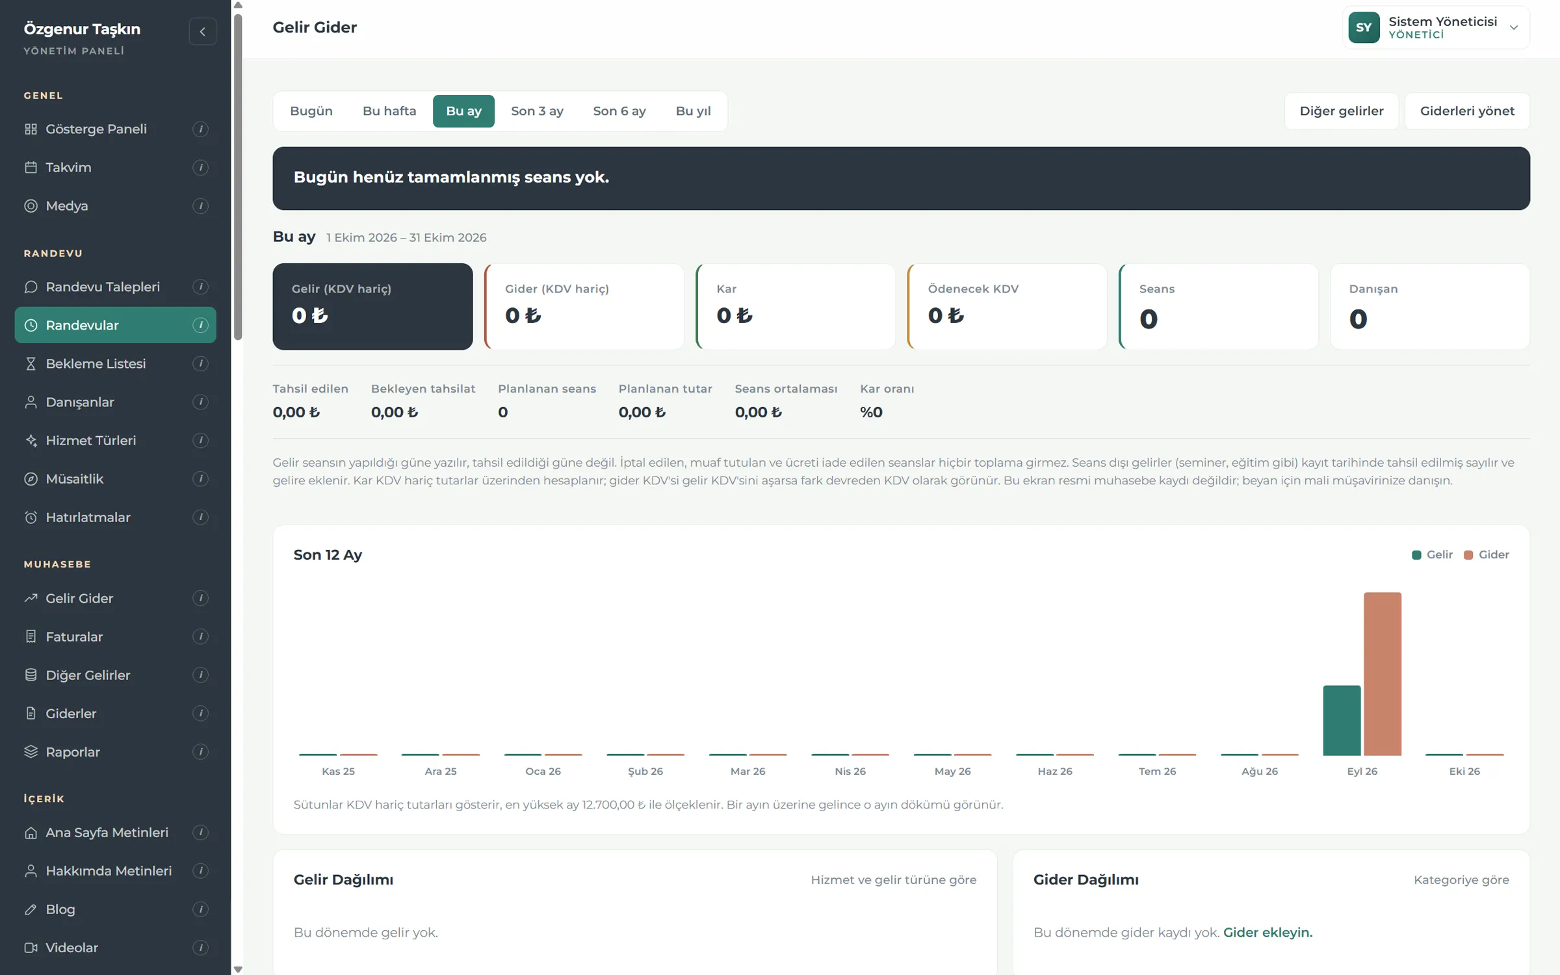Click the Danışanlar person icon
Screen dimensions: 1560x975
coord(31,402)
